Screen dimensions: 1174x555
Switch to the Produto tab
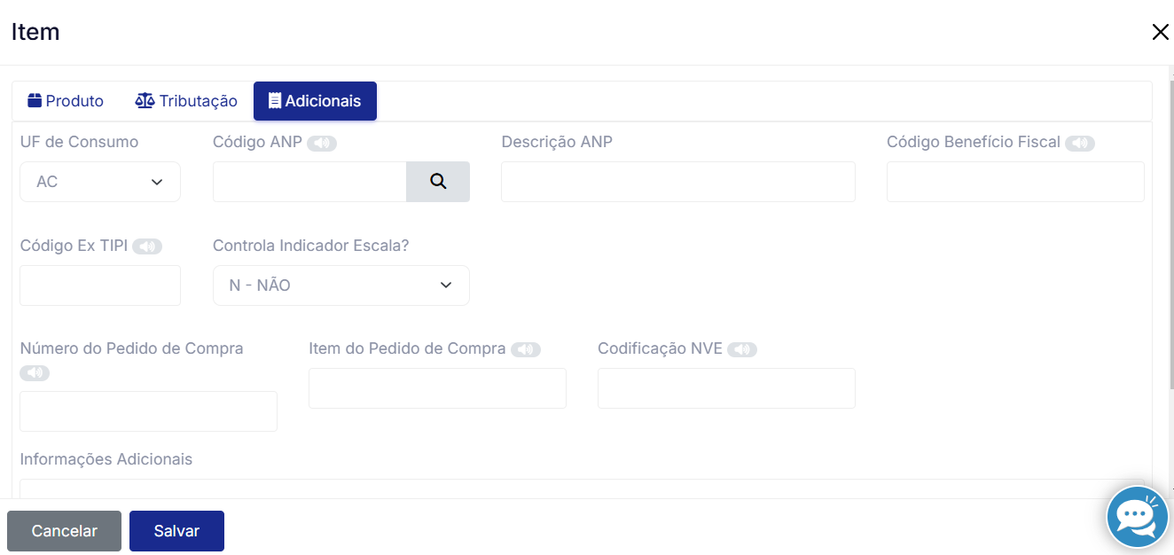point(66,101)
